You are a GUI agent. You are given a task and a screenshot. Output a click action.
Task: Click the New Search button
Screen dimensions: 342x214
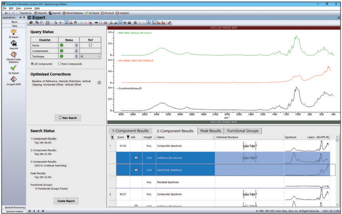tap(68, 118)
